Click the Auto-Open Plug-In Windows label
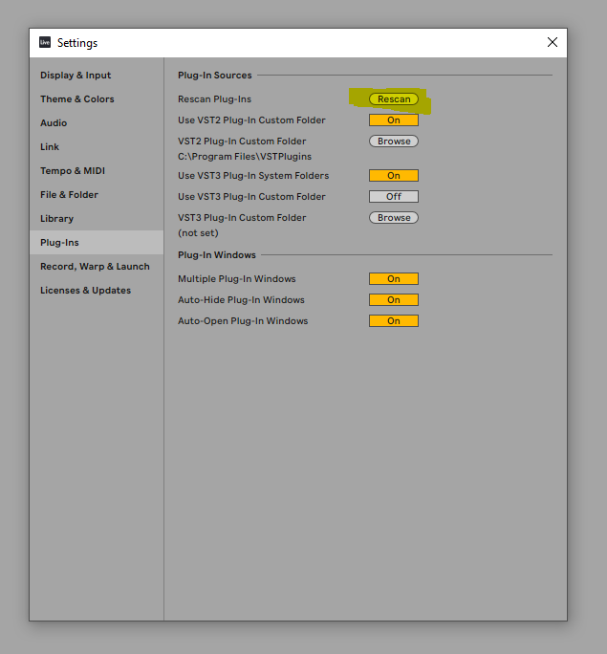 [243, 320]
